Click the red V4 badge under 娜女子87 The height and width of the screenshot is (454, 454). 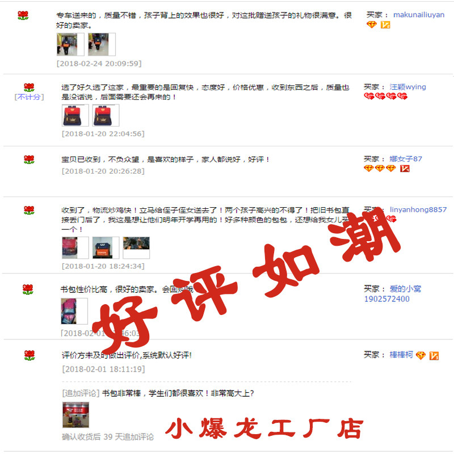click(405, 168)
